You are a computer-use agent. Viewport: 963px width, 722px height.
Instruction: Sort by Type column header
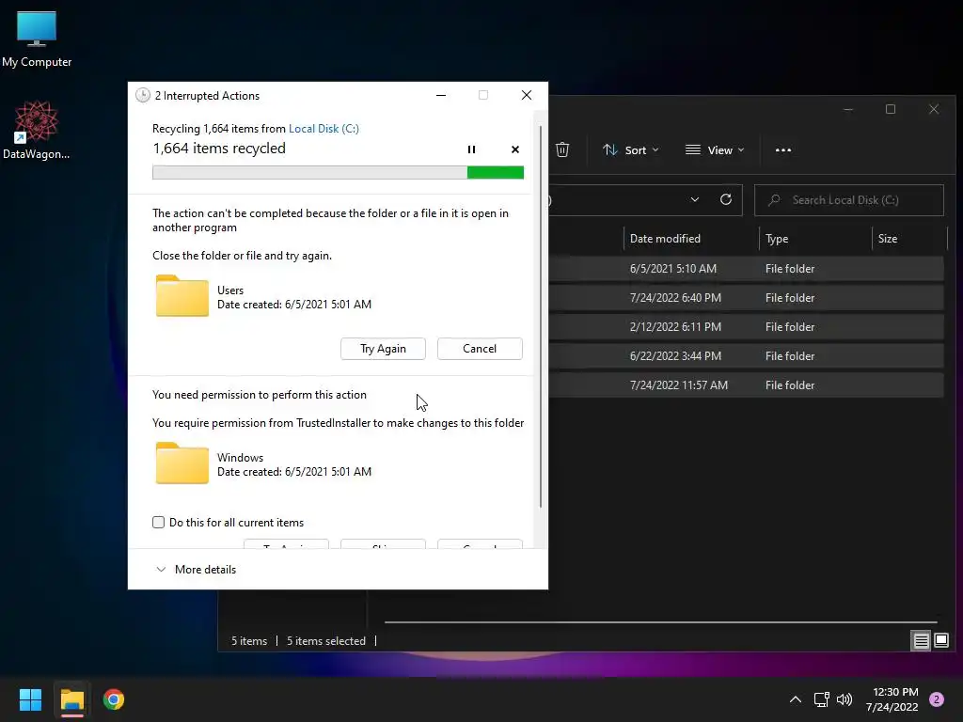click(x=815, y=239)
